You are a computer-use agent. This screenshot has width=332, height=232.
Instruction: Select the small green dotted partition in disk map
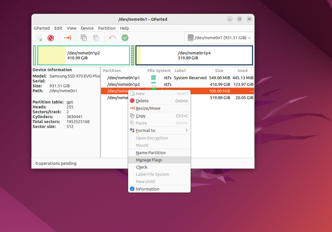coord(133,55)
